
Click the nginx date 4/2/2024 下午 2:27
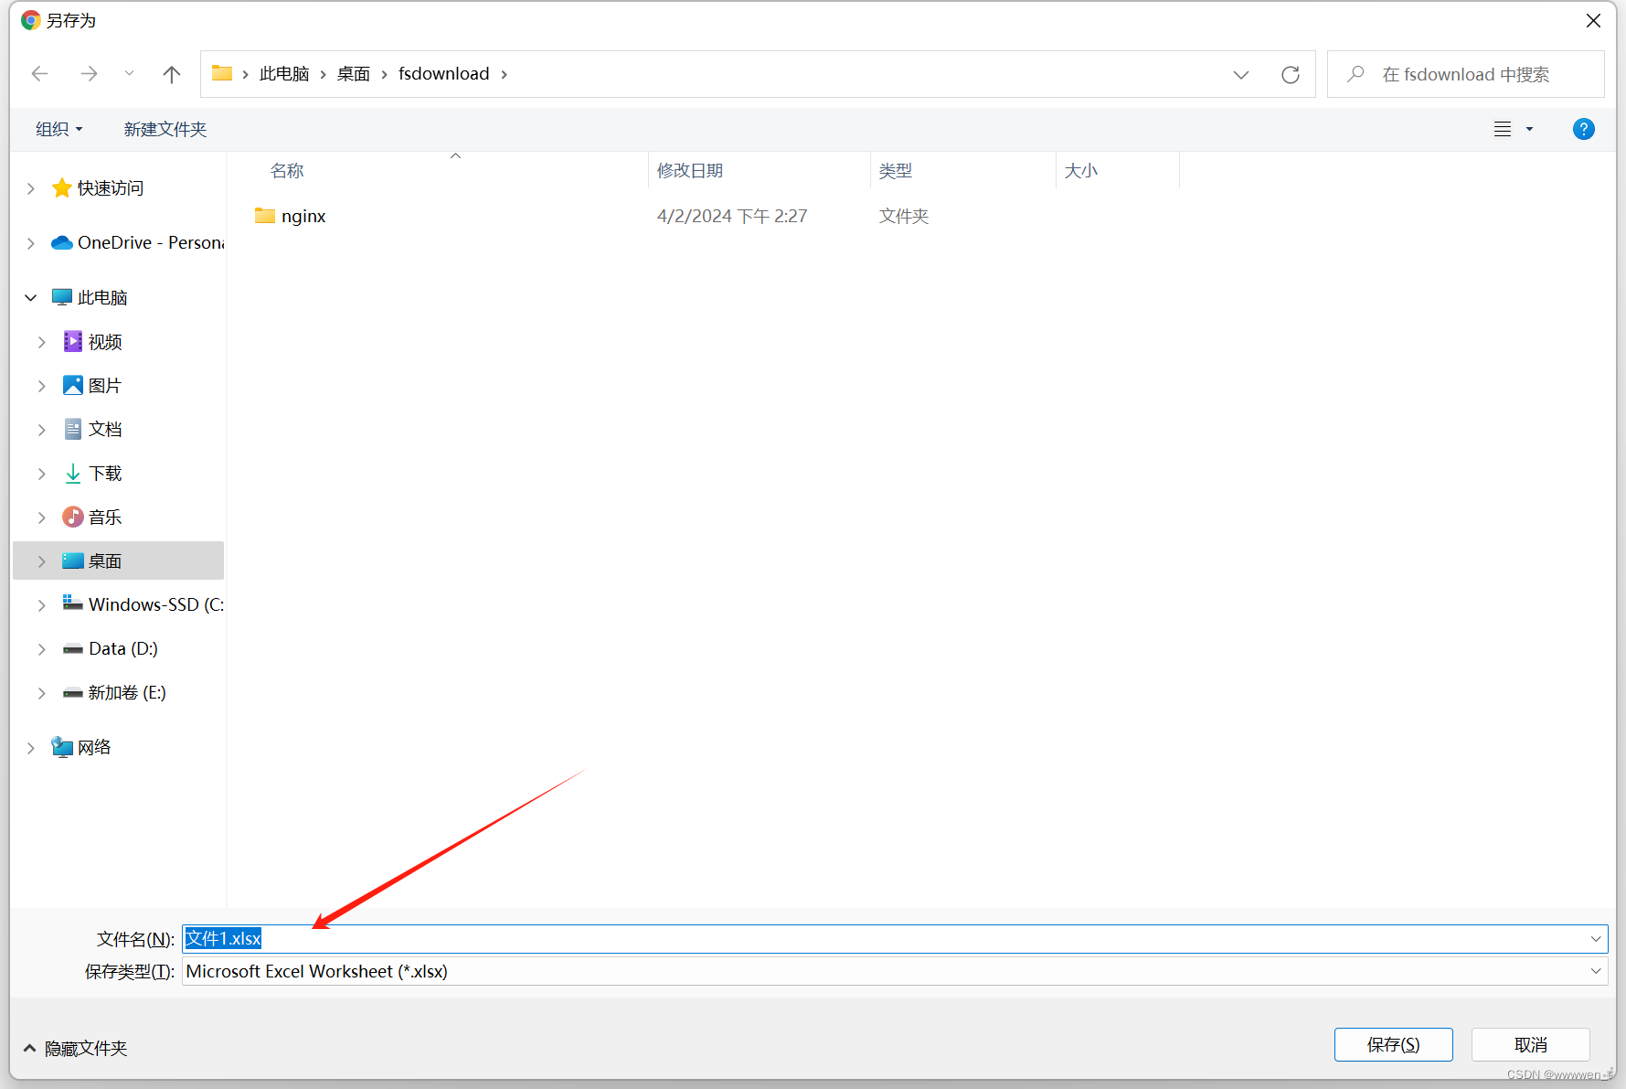732,216
